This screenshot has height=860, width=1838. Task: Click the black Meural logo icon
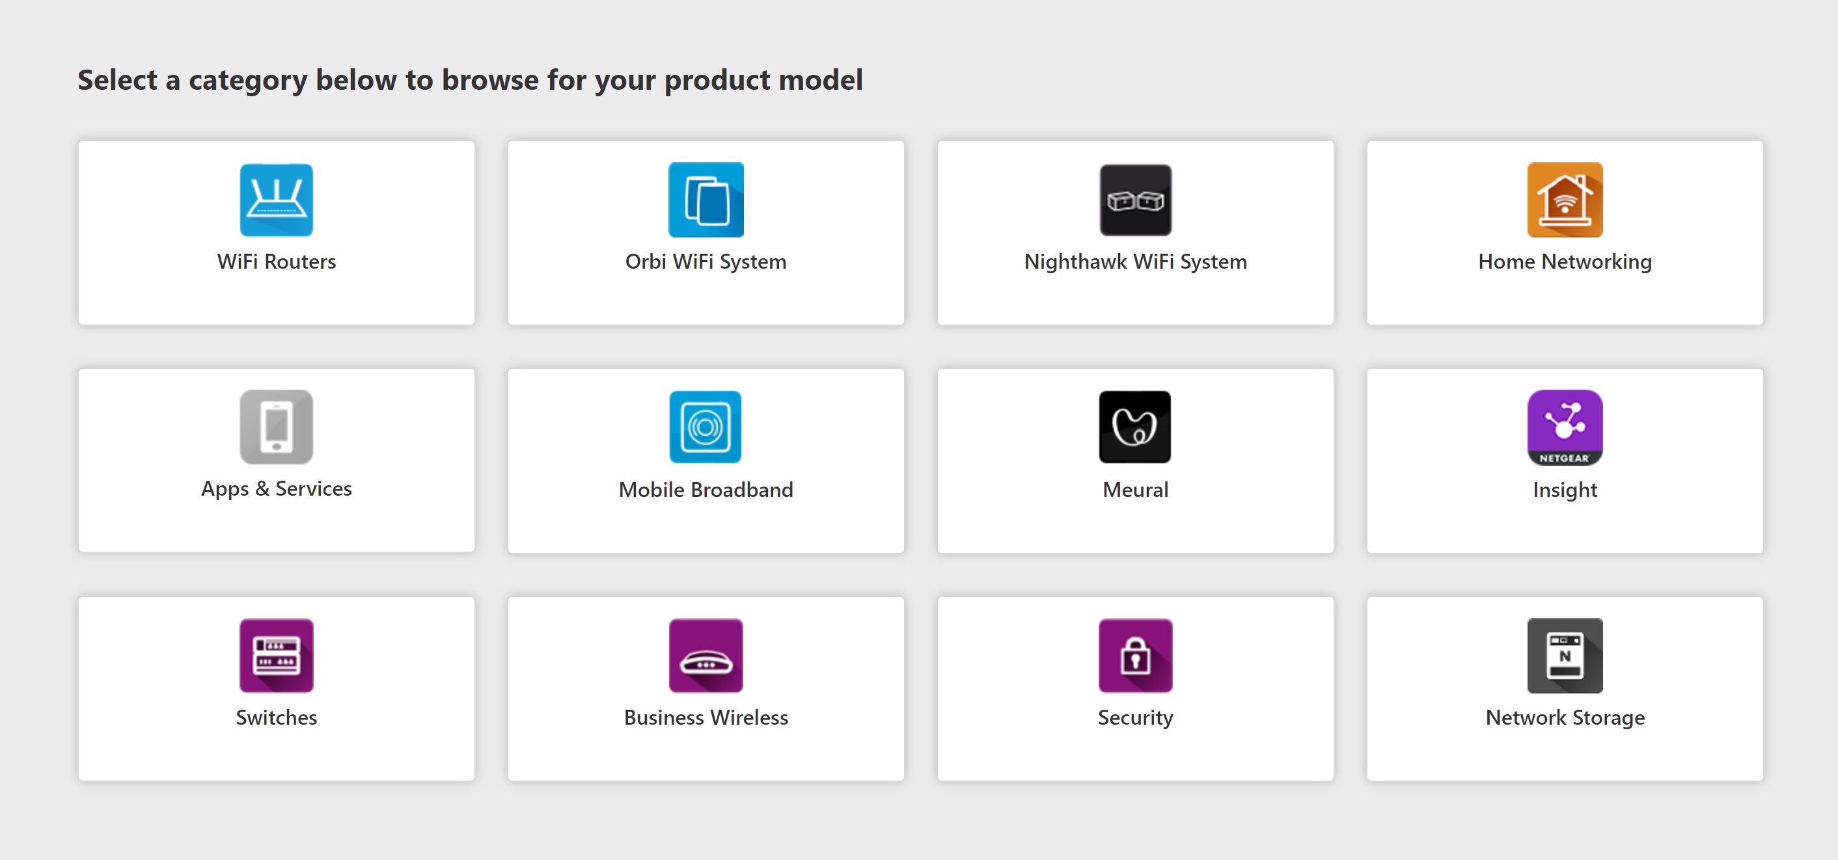[x=1134, y=427]
